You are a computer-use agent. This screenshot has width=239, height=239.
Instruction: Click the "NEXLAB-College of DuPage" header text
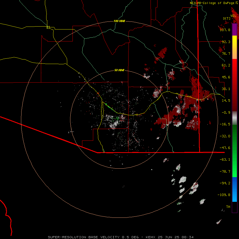point(212,3)
